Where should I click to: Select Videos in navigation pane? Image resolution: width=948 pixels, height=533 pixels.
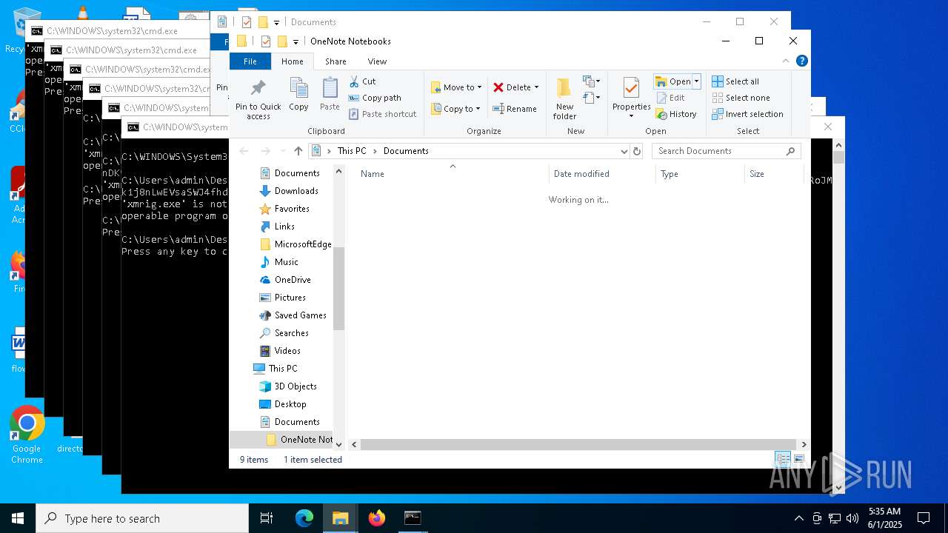tap(280, 351)
